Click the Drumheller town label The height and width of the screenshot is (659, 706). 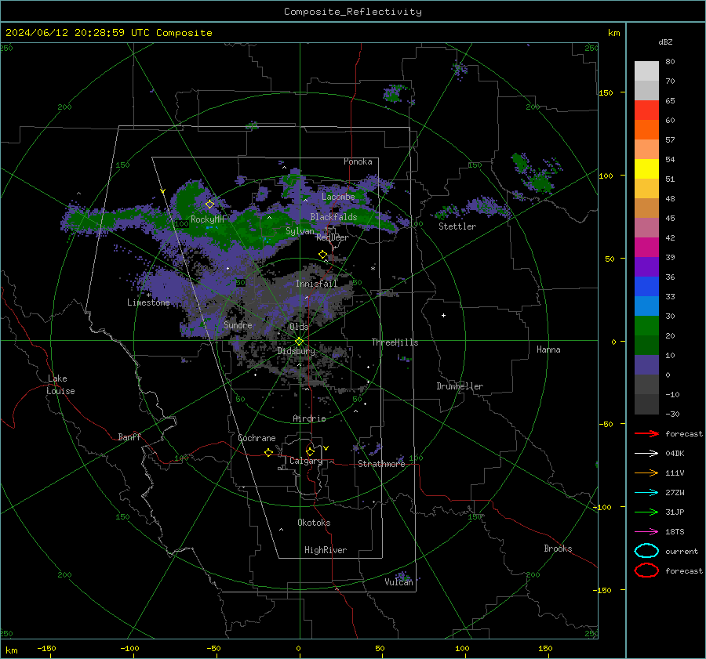pos(460,386)
